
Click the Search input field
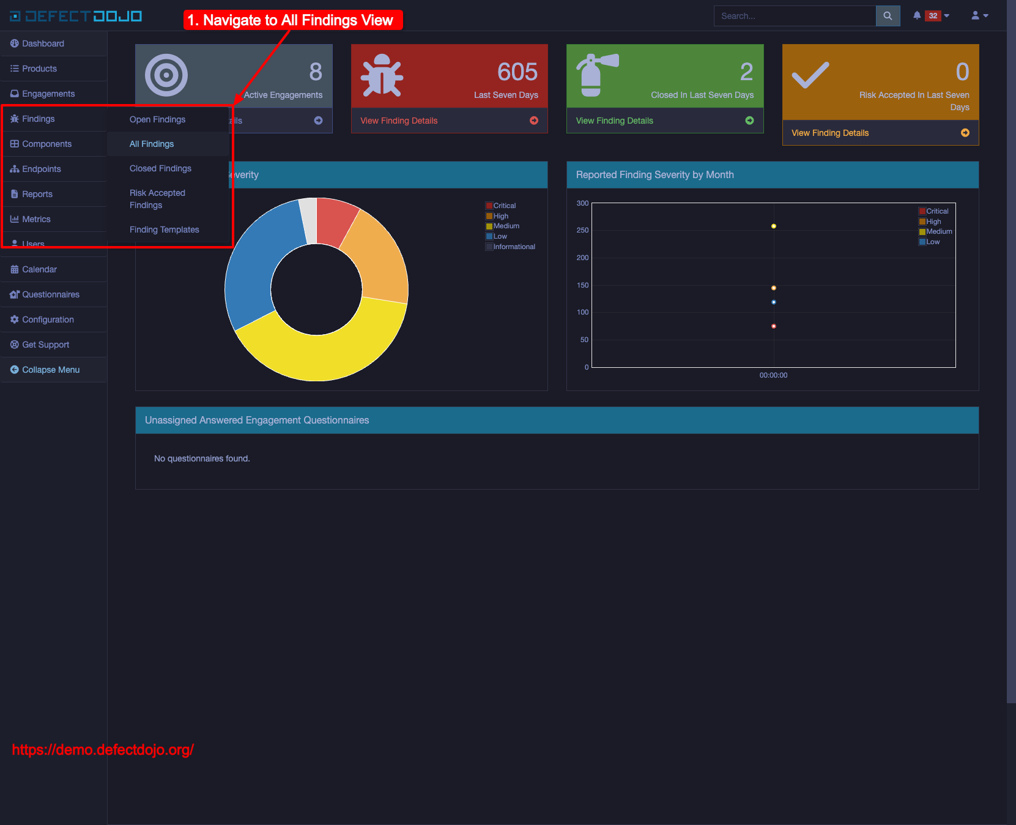click(795, 16)
